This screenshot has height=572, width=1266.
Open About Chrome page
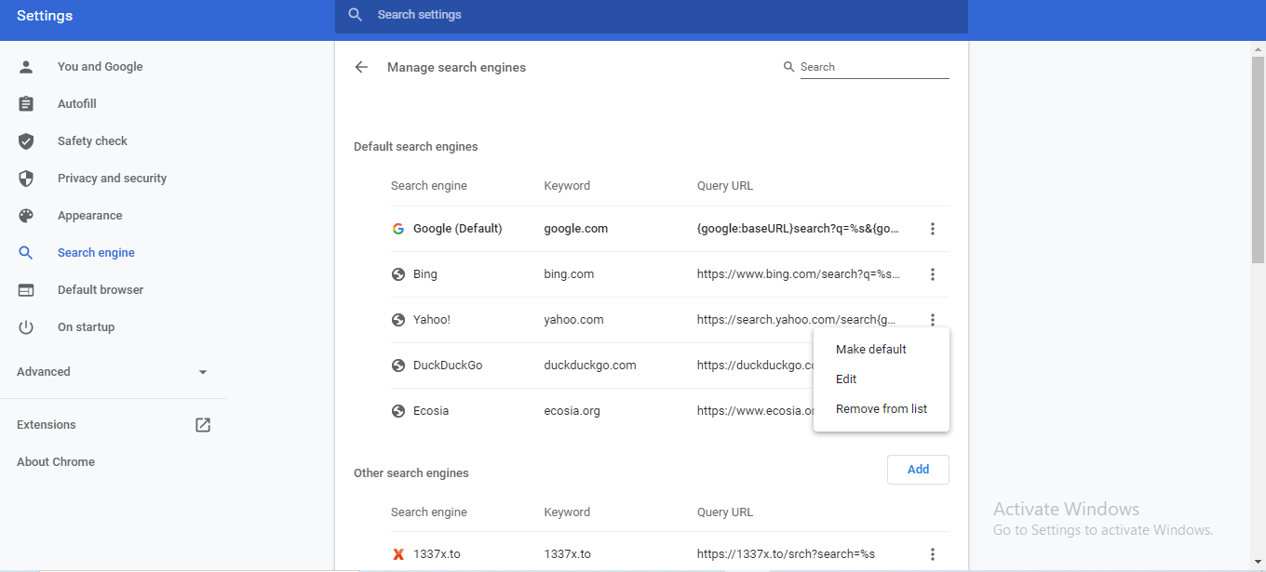pos(56,462)
